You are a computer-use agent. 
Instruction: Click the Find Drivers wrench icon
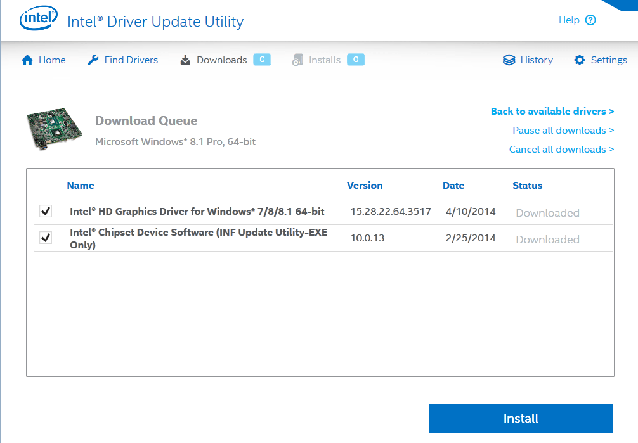click(x=93, y=60)
